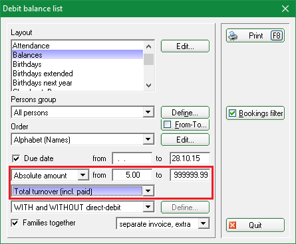296x244 pixels.
Task: Open the separate invoice, extra dropdown
Action: [204, 223]
